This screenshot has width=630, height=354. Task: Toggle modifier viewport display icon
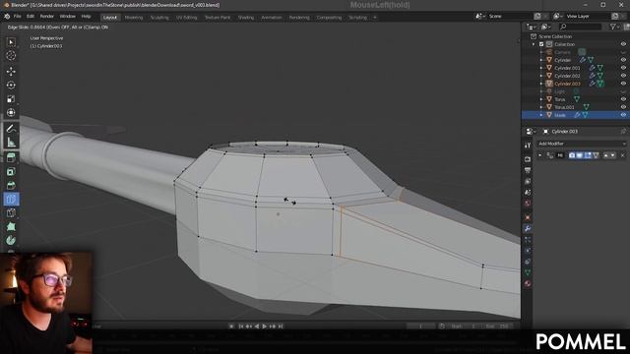point(580,155)
